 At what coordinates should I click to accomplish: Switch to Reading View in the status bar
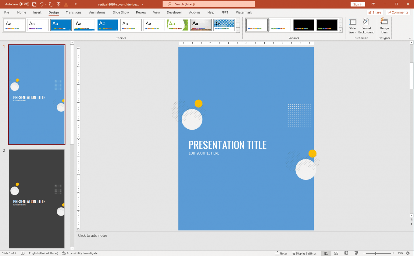pos(346,253)
